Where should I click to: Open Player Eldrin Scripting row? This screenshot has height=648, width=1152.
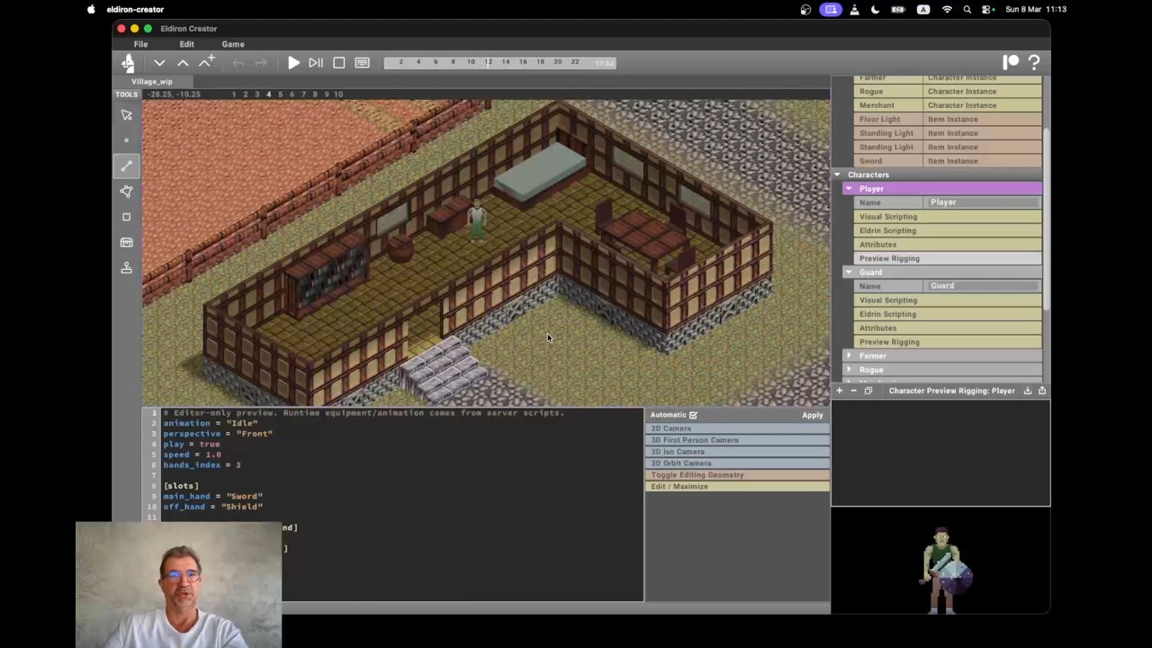[x=949, y=230]
